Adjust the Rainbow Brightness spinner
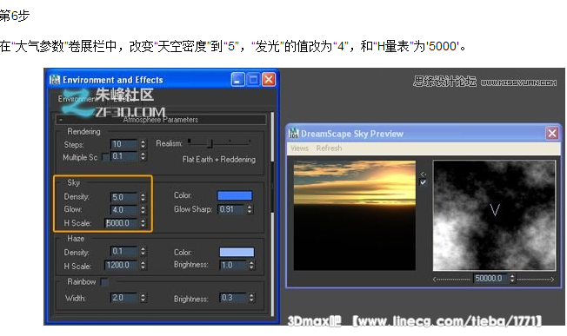The height and width of the screenshot is (336, 567). tap(251, 298)
